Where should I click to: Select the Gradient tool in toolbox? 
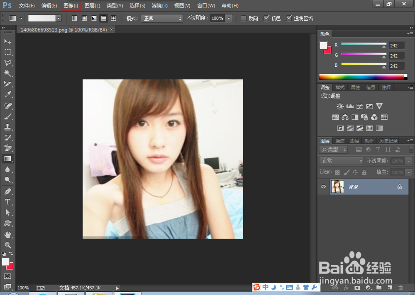pos(7,159)
